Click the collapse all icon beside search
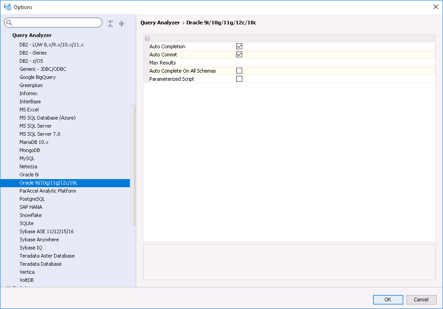The height and width of the screenshot is (309, 443). tap(121, 23)
